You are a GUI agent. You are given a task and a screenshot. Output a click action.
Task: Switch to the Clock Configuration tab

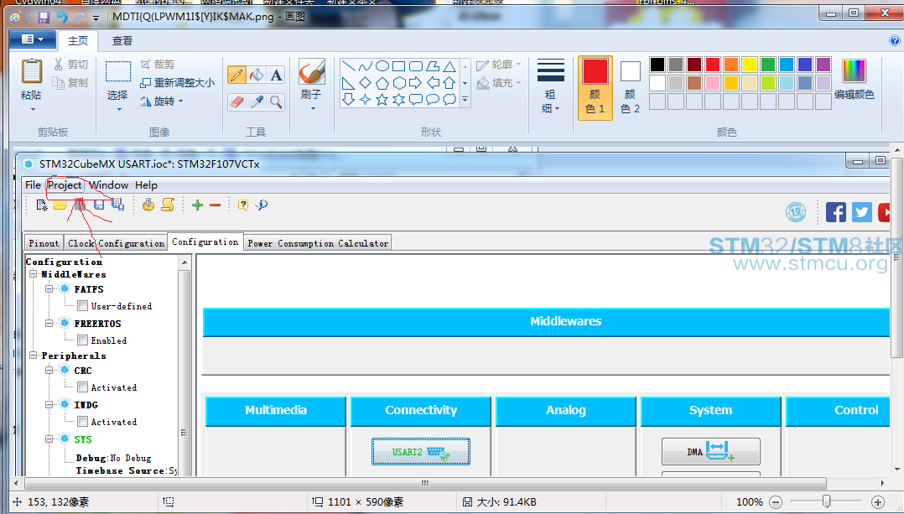[116, 243]
